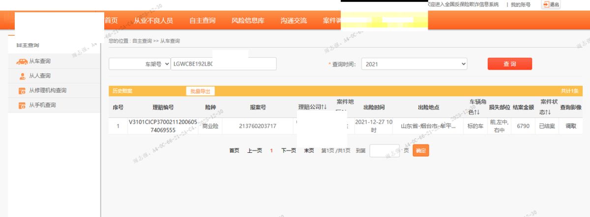Click the 批量导出 export button

click(200, 91)
